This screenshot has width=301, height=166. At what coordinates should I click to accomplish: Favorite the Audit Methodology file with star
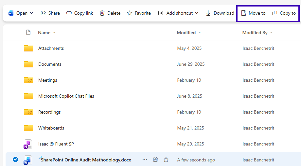166,159
